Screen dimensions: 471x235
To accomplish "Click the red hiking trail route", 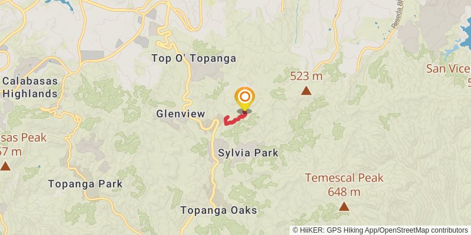I will [235, 119].
